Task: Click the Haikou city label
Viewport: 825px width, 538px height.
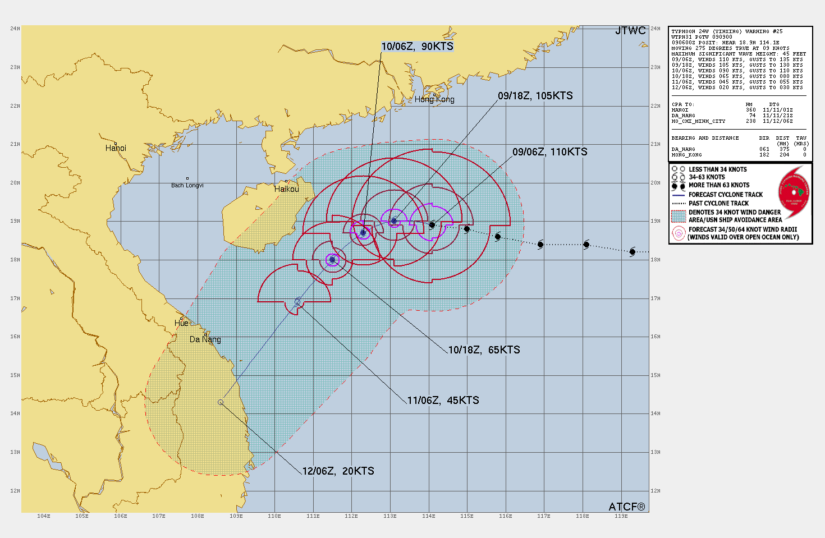Action: tap(287, 189)
